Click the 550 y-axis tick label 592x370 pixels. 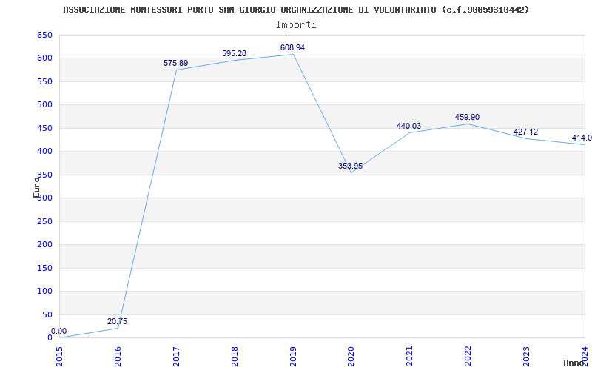(x=44, y=81)
